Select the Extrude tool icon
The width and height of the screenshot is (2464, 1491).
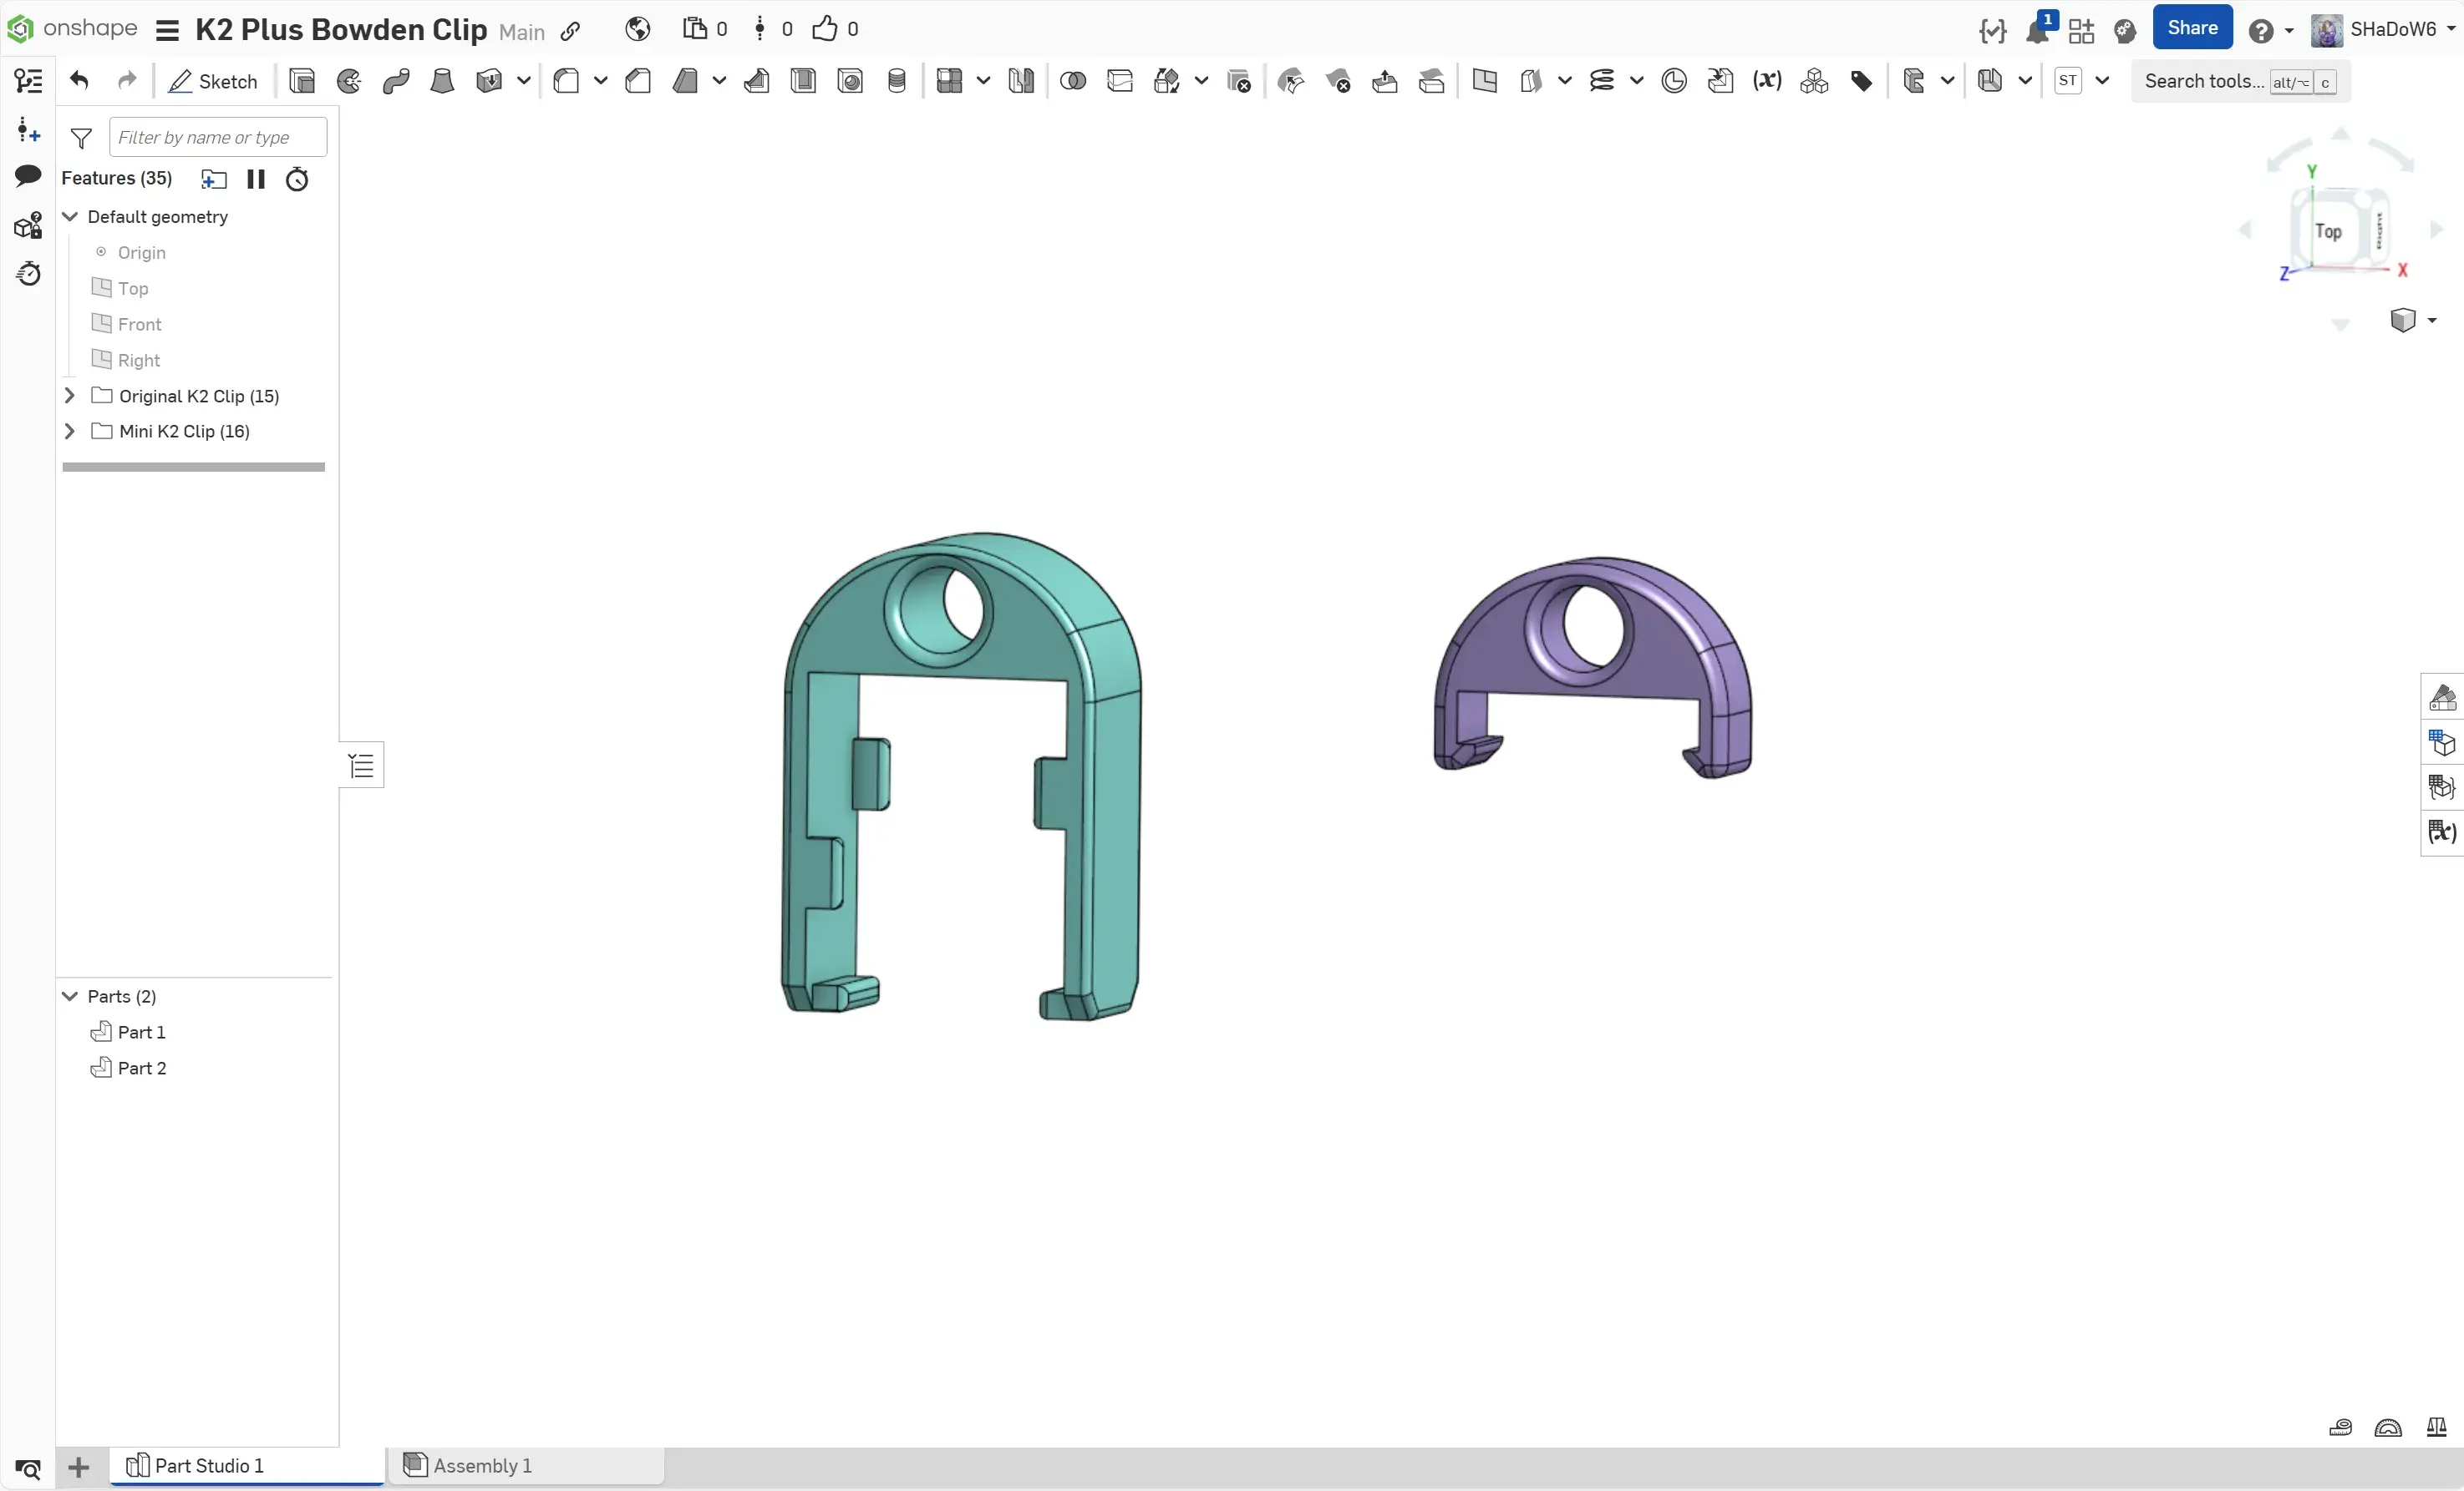tap(302, 81)
